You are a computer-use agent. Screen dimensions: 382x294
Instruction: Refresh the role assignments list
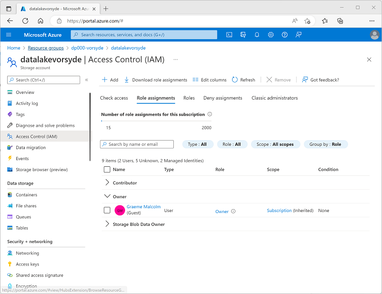244,80
